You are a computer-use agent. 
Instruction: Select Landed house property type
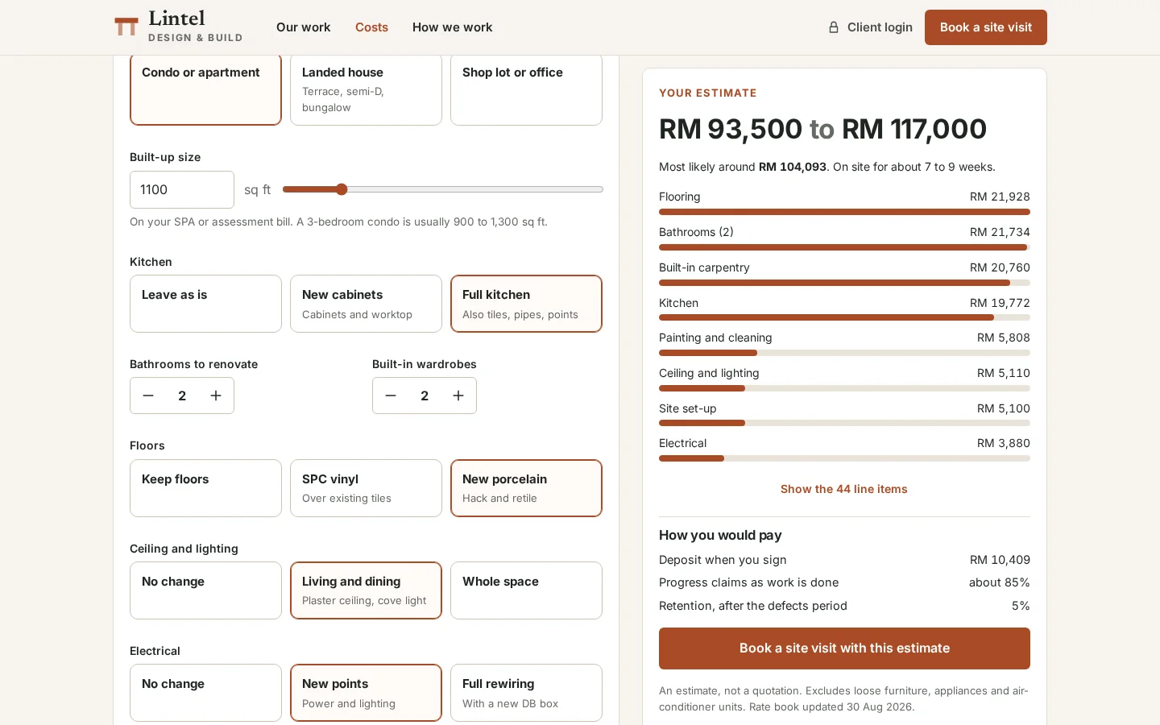(366, 89)
